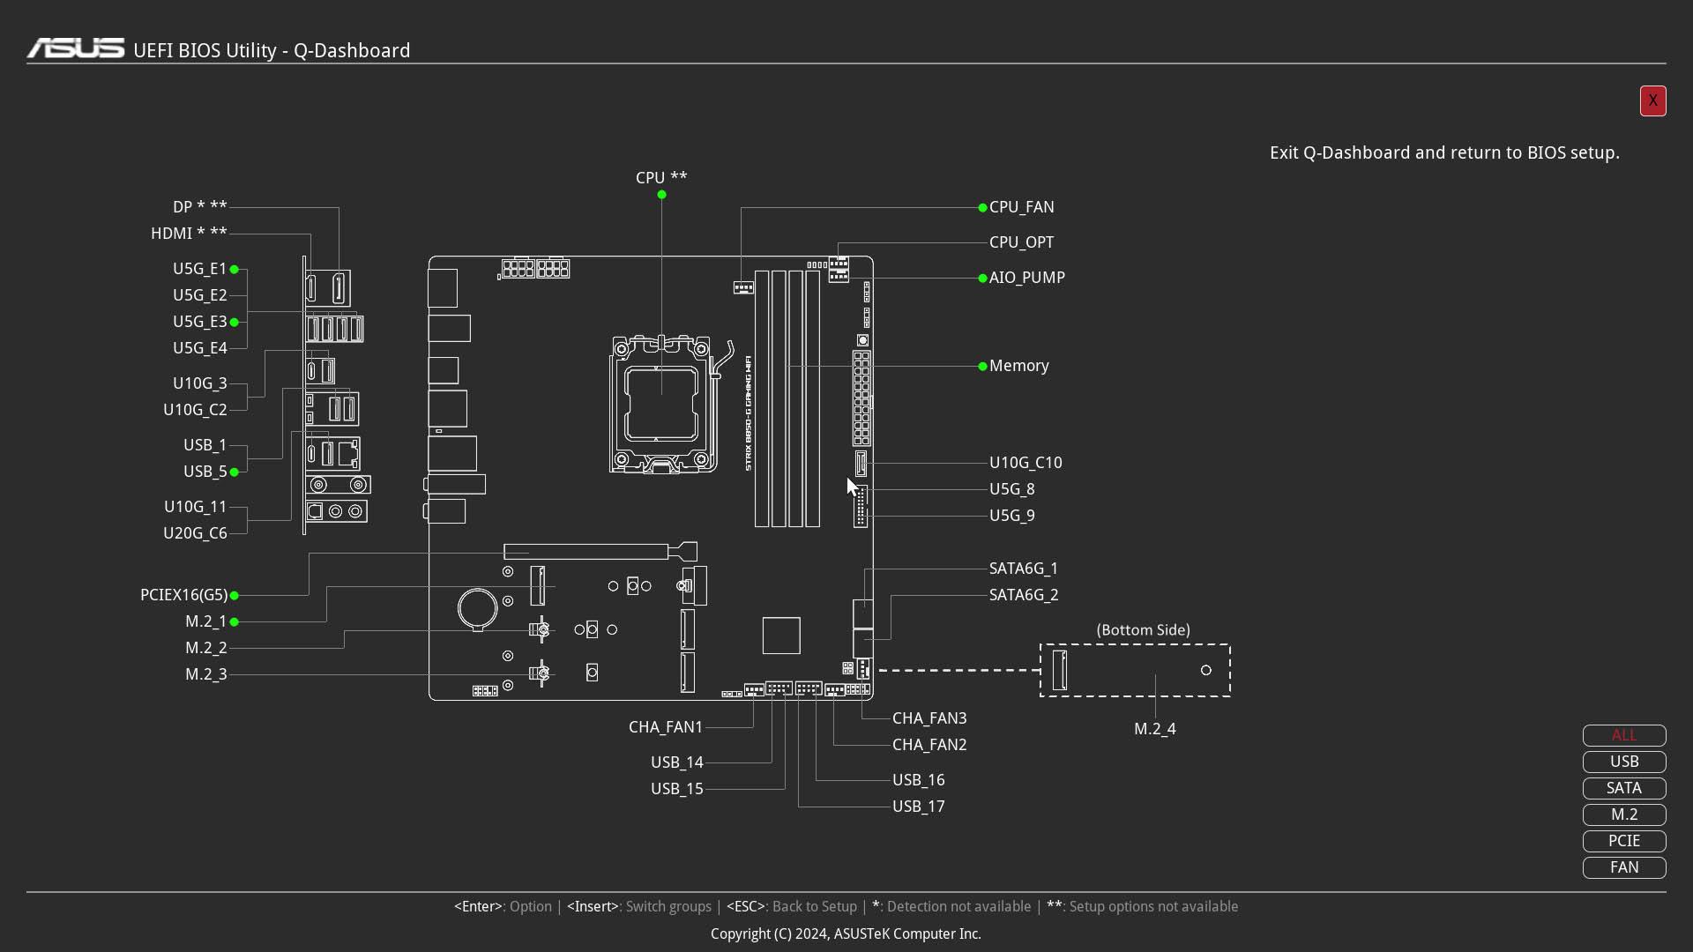Close Q-Dashboard with the red X button
This screenshot has height=952, width=1693.
(x=1652, y=100)
